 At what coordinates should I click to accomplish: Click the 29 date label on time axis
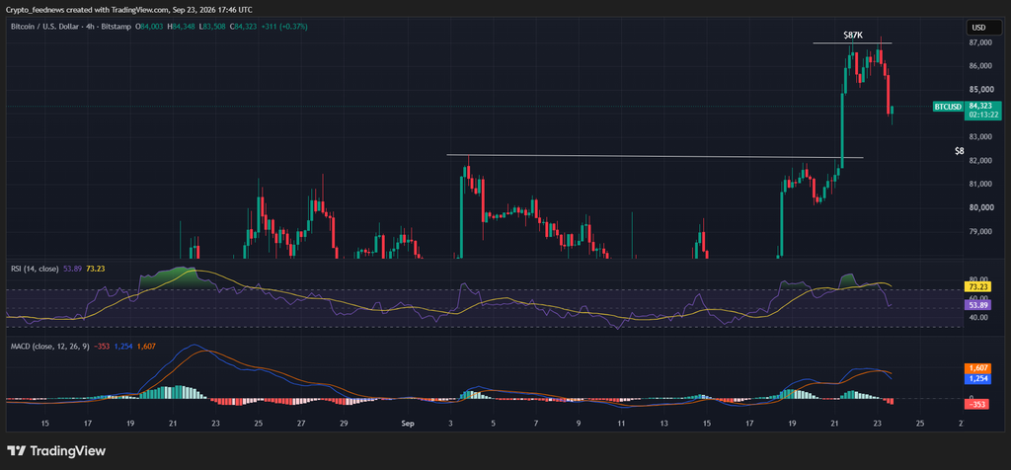[344, 424]
